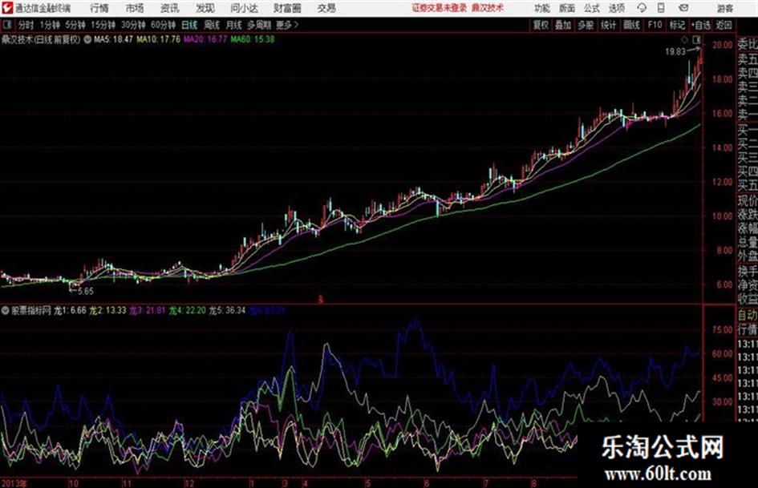Switch to 15分钟 period
The height and width of the screenshot is (488, 758).
(103, 25)
